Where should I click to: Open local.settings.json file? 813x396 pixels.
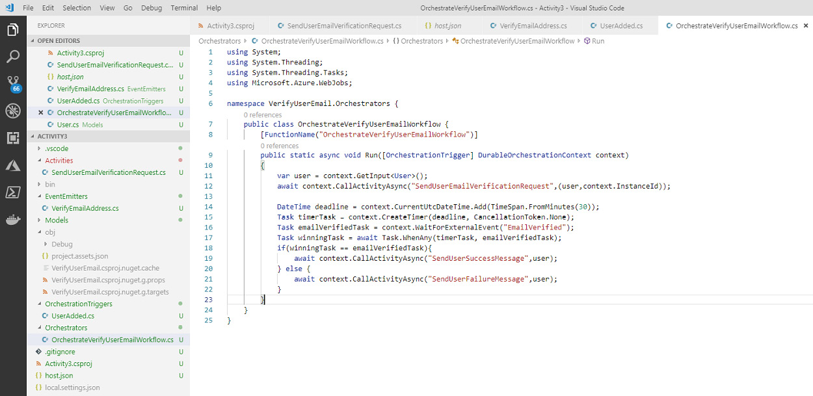tap(109, 388)
